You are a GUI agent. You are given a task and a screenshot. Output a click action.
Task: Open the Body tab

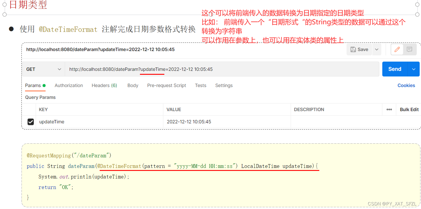point(133,86)
